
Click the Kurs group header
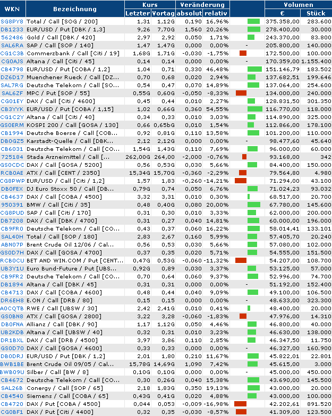150,4
